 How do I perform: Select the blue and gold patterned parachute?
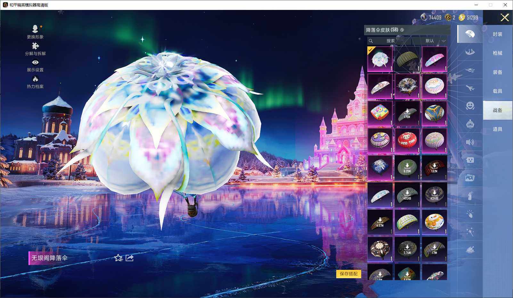click(x=435, y=114)
